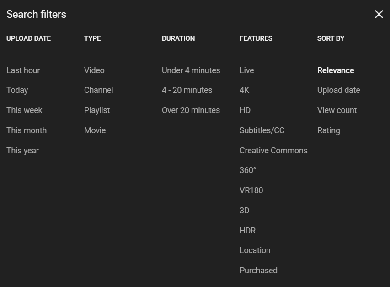Filter results to Playlists
The image size is (390, 287).
click(x=97, y=110)
